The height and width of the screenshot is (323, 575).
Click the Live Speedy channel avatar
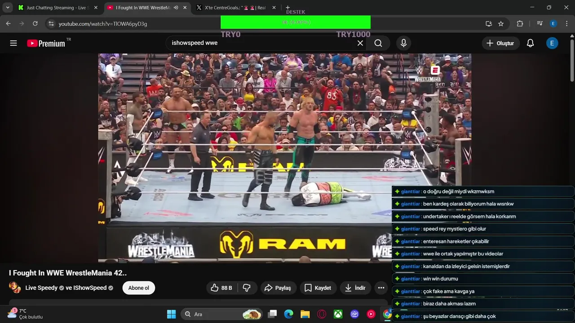tap(15, 288)
